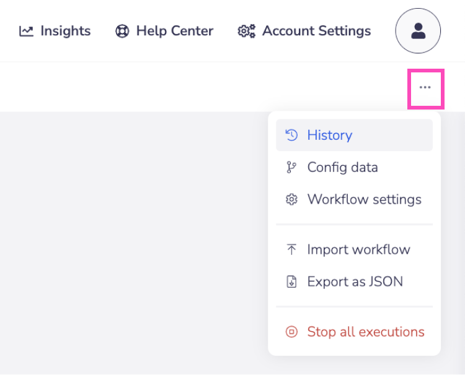Open the user profile avatar

[418, 31]
